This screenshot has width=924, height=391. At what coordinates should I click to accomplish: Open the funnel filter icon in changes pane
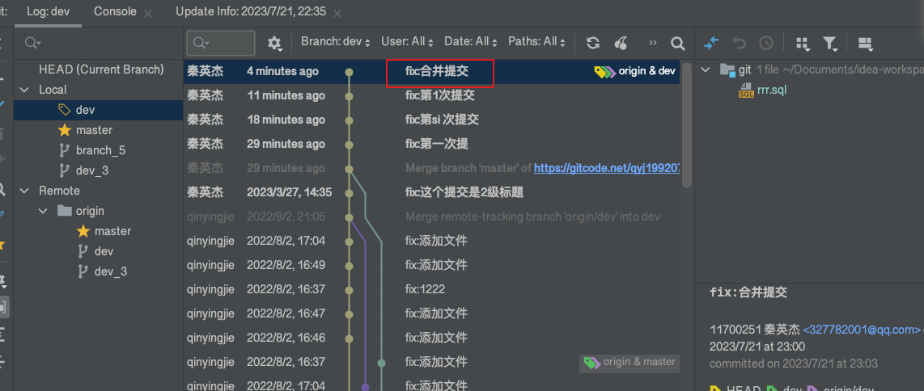[x=830, y=44]
